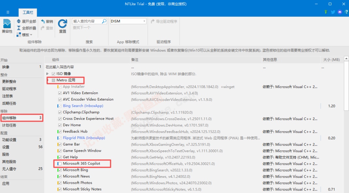Check Microsoft 365 Copilot checkbox
Viewport: 349px width, 193px height.
(60, 163)
